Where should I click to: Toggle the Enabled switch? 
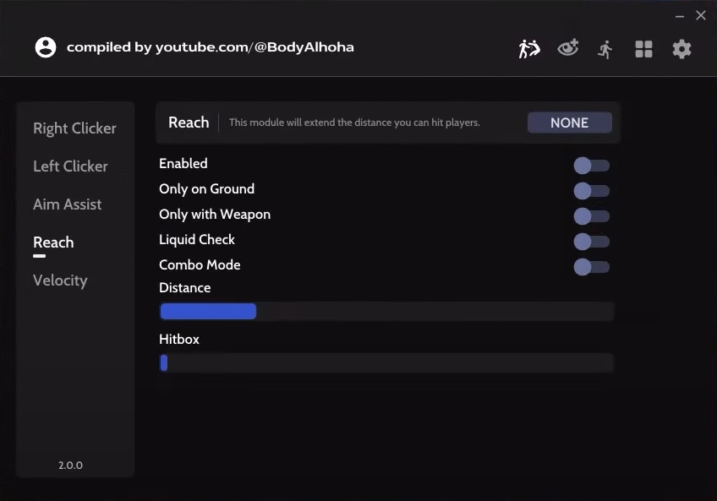click(592, 166)
